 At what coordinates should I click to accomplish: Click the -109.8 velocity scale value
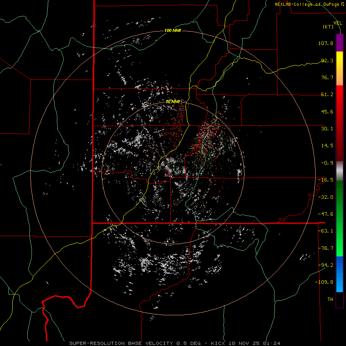pos(324,282)
